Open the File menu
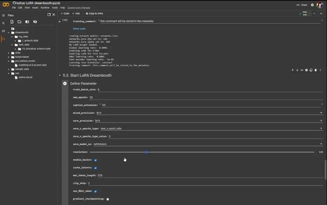Viewport: 327px width, 205px height. (x=14, y=8)
